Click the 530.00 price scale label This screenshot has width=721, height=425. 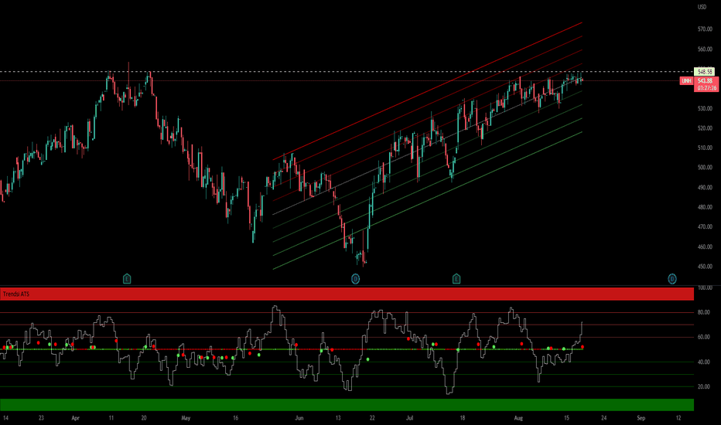[x=705, y=108]
